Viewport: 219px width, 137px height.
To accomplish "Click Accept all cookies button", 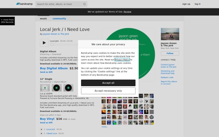I will [108, 83].
